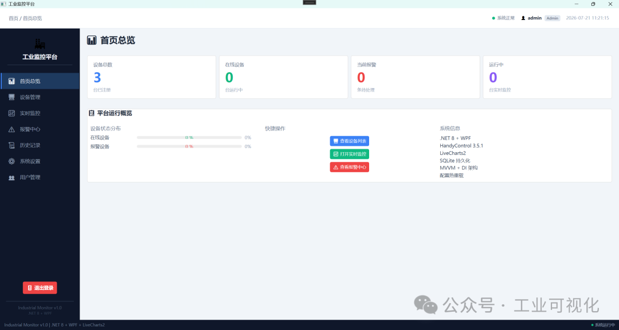Close the 工业监控平台 window
Viewport: 619px width, 330px height.
tap(610, 4)
